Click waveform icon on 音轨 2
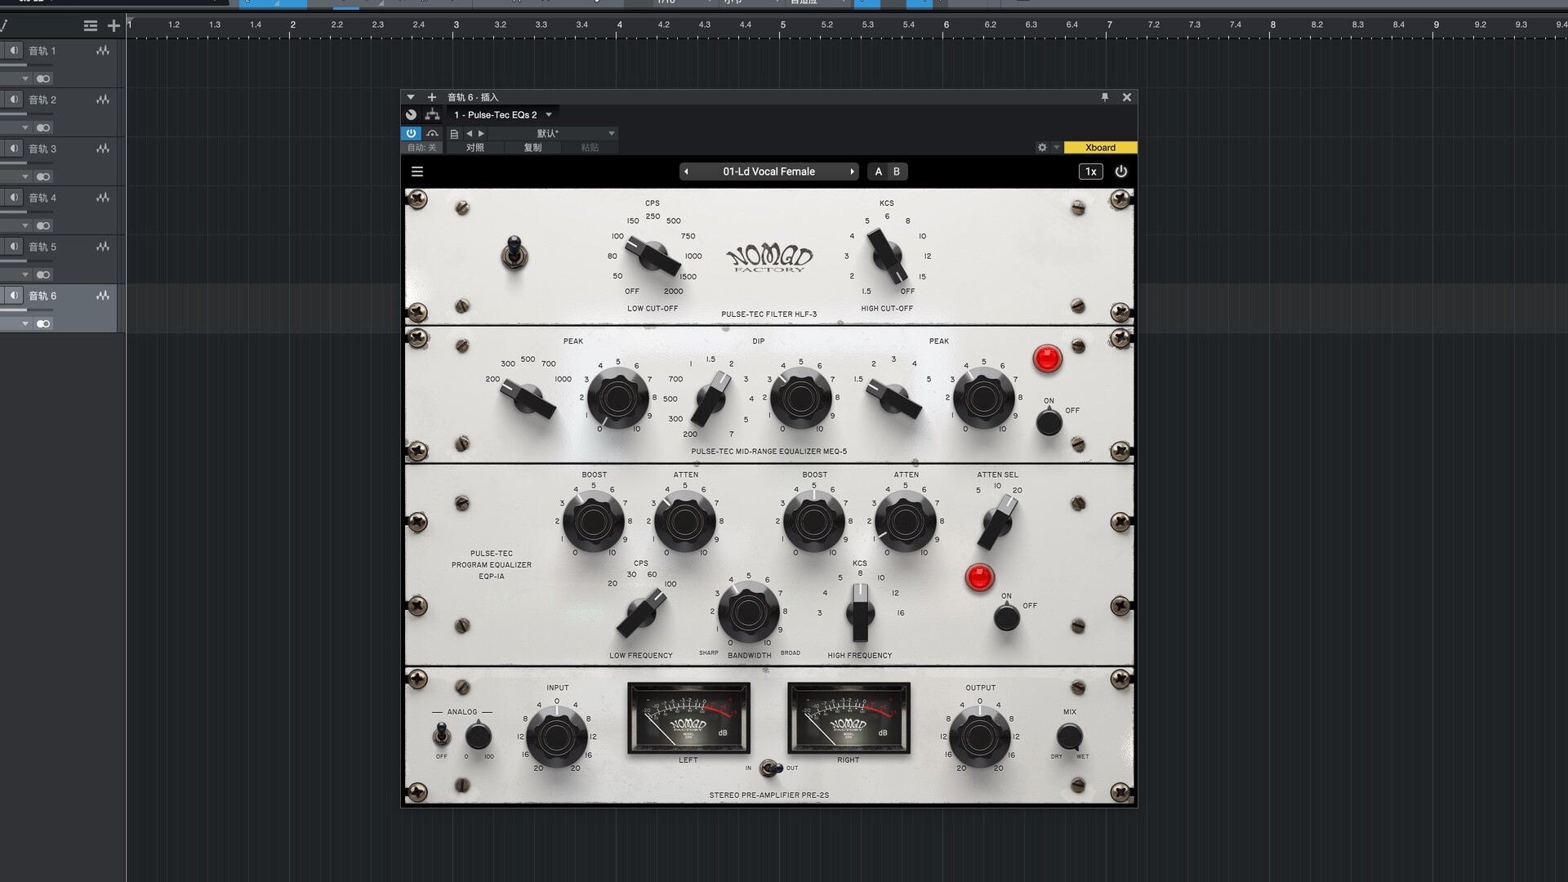 click(103, 100)
